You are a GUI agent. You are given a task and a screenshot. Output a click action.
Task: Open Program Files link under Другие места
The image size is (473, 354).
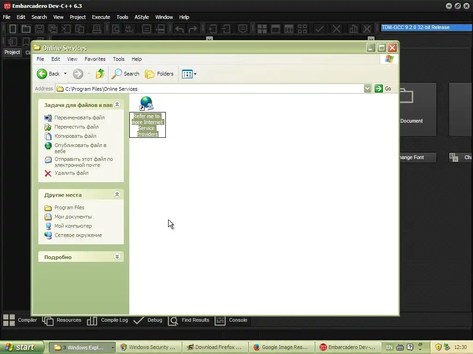(x=69, y=208)
